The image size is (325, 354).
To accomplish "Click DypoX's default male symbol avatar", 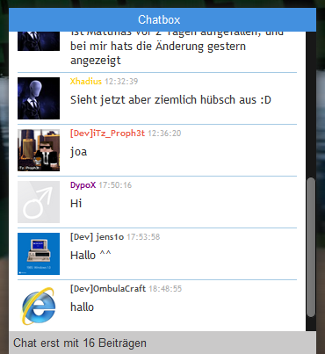I will coord(39,202).
